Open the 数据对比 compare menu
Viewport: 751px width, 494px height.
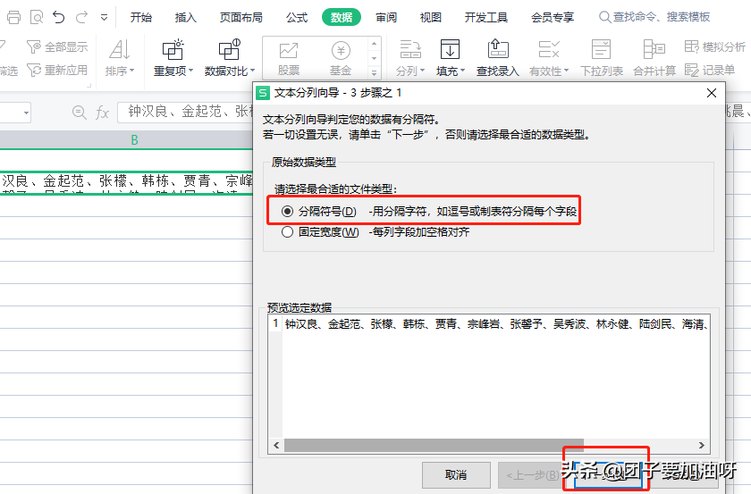pyautogui.click(x=230, y=58)
